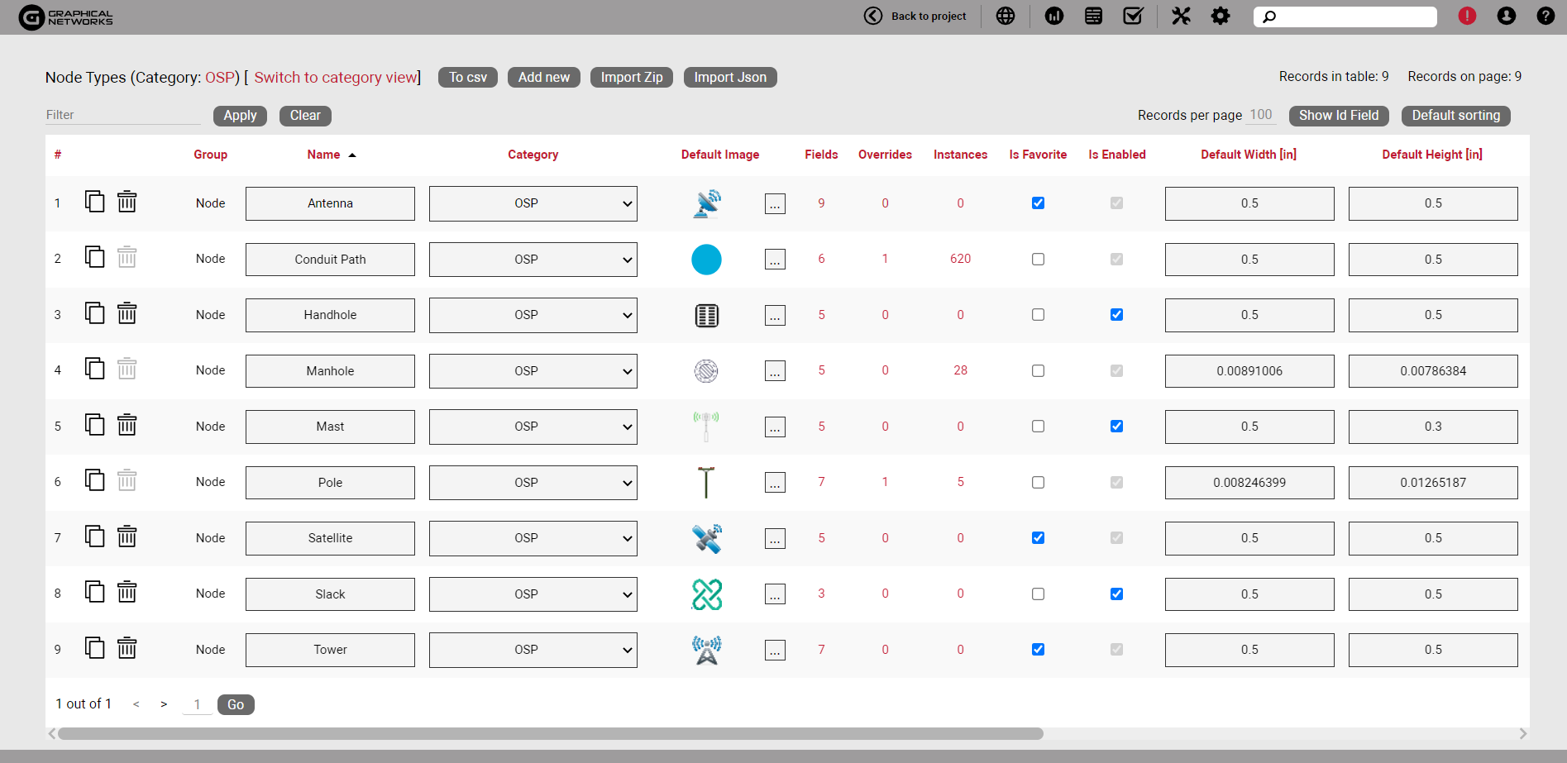Click the checklist tasks icon in toolbar
Screen dimensions: 1567x763
pyautogui.click(x=1133, y=16)
